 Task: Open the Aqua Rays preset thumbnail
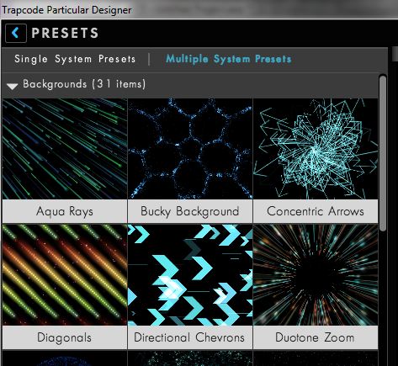[65, 149]
